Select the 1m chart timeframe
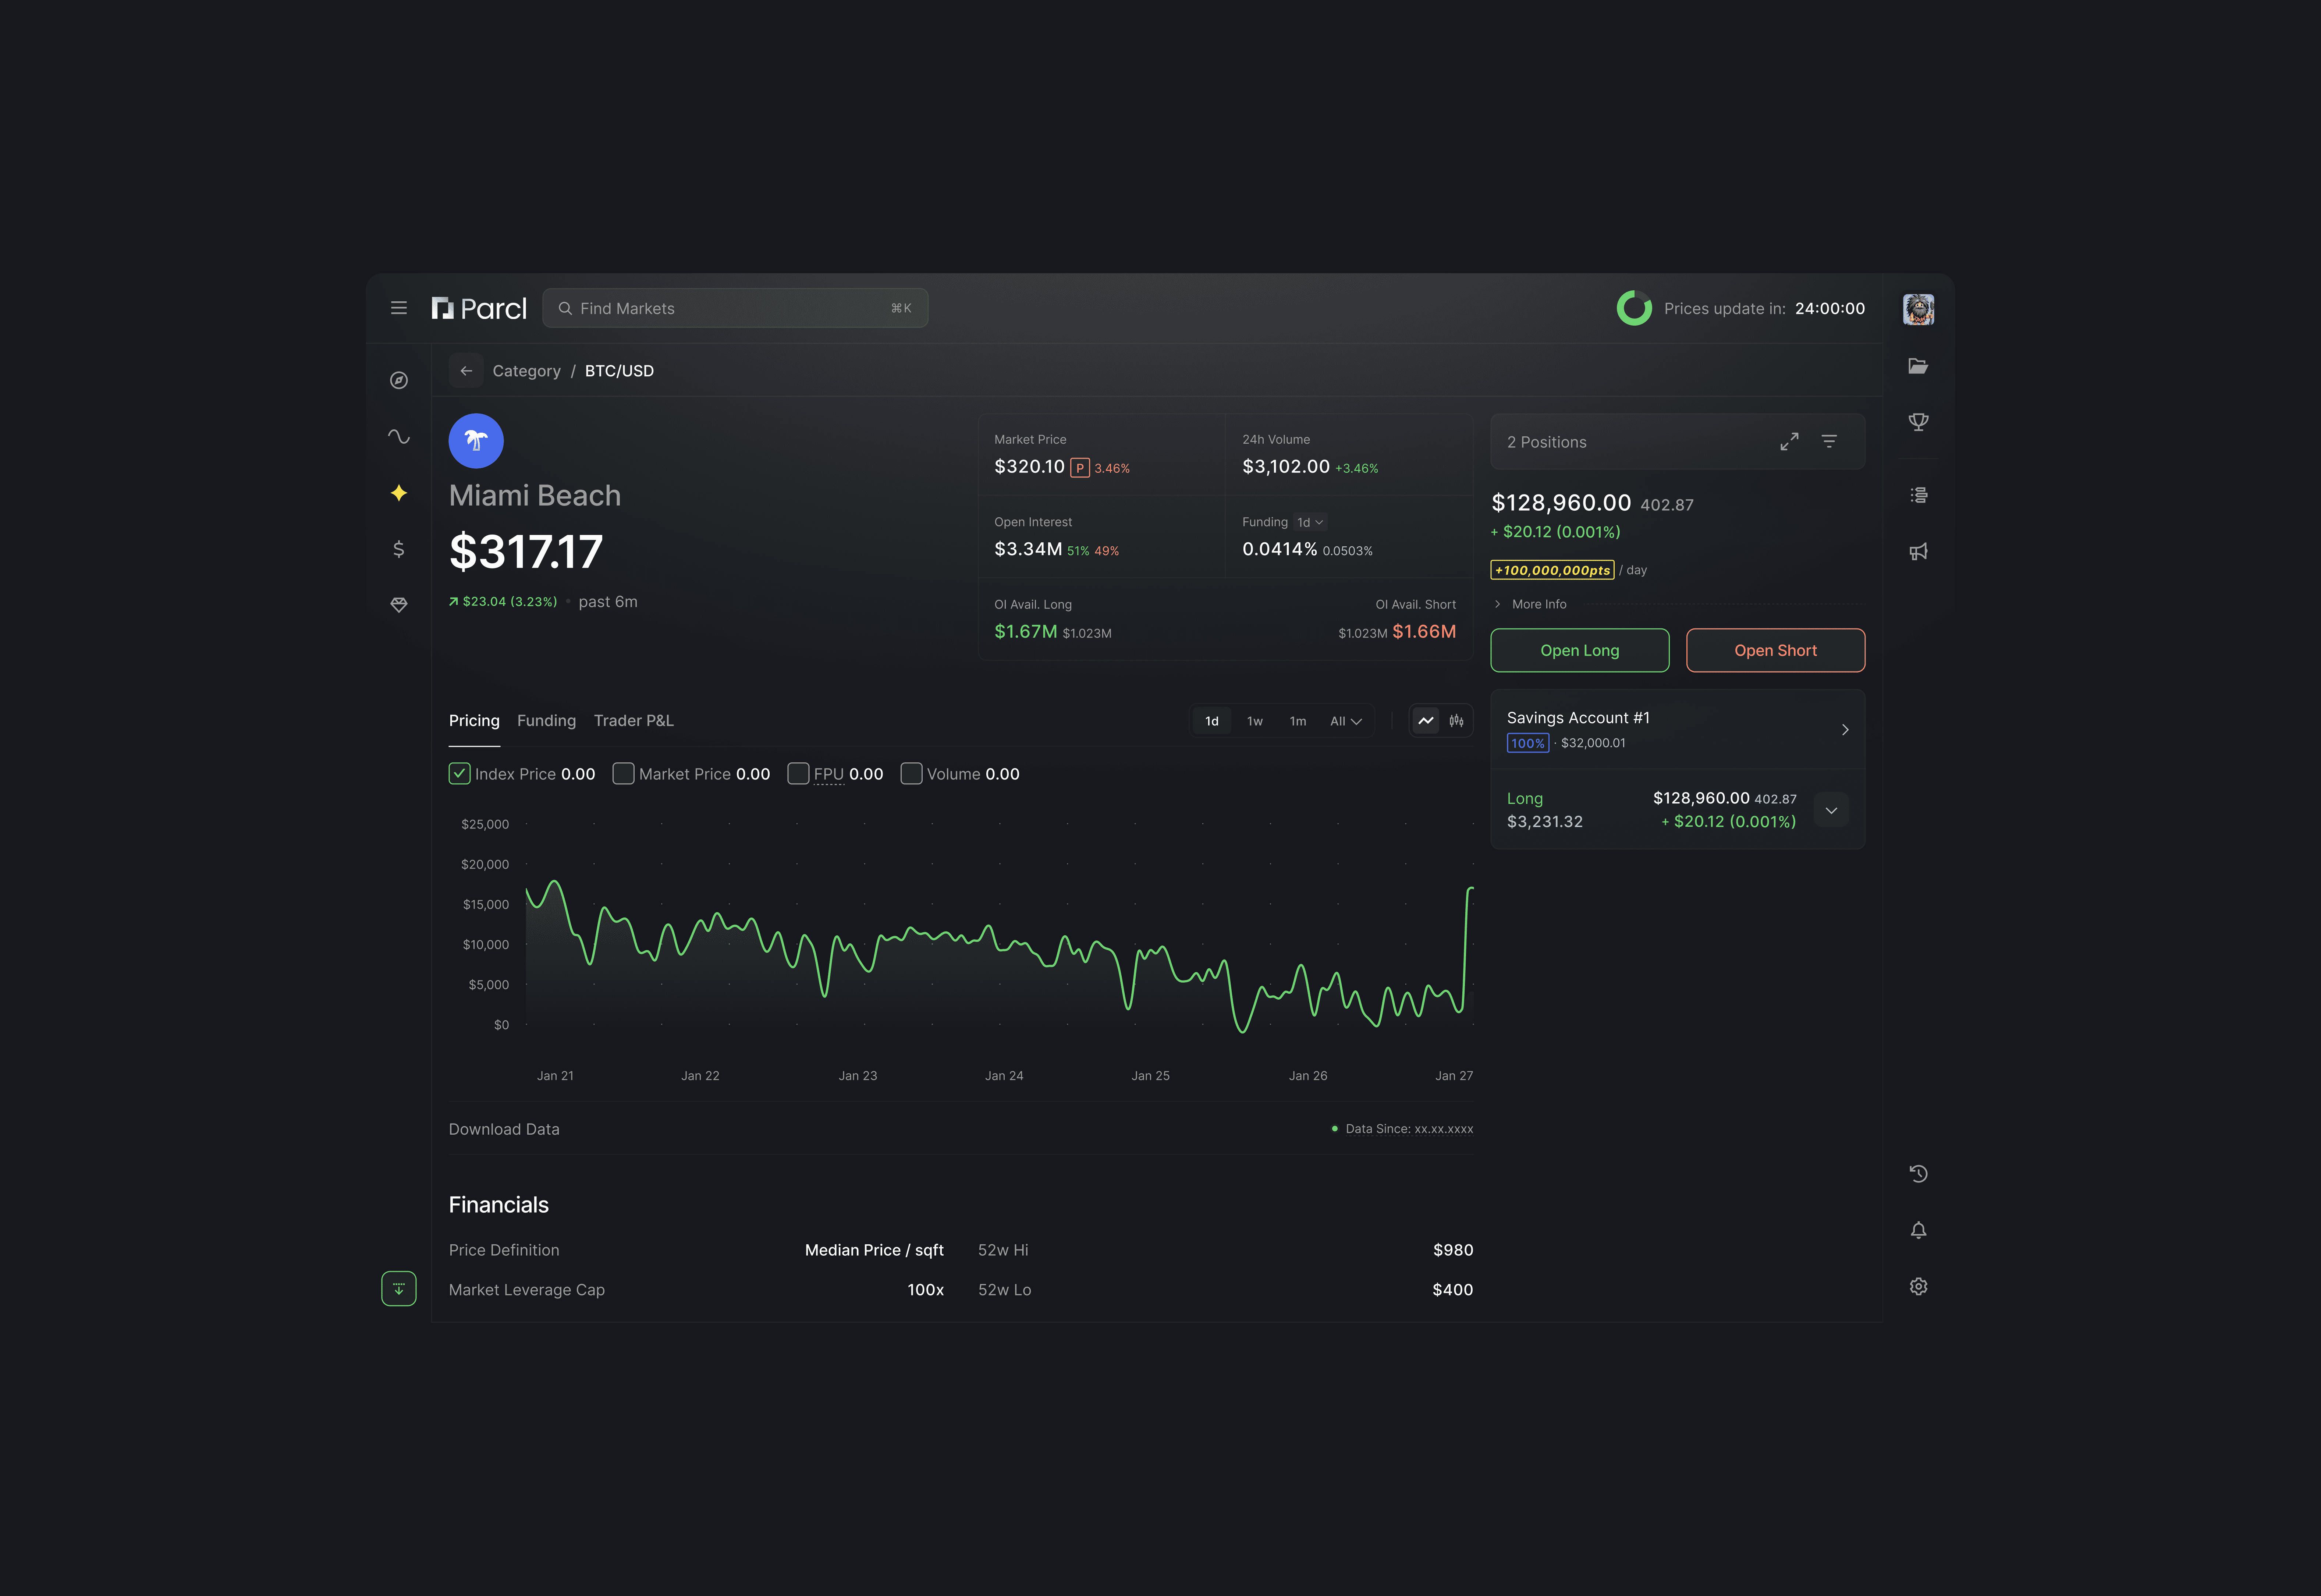The image size is (2321, 1596). pos(1298,721)
